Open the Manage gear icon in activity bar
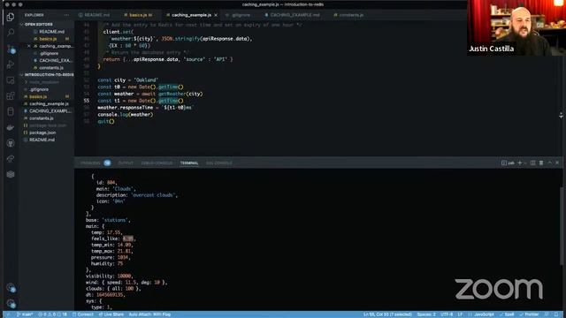566x318 pixels. (11, 303)
